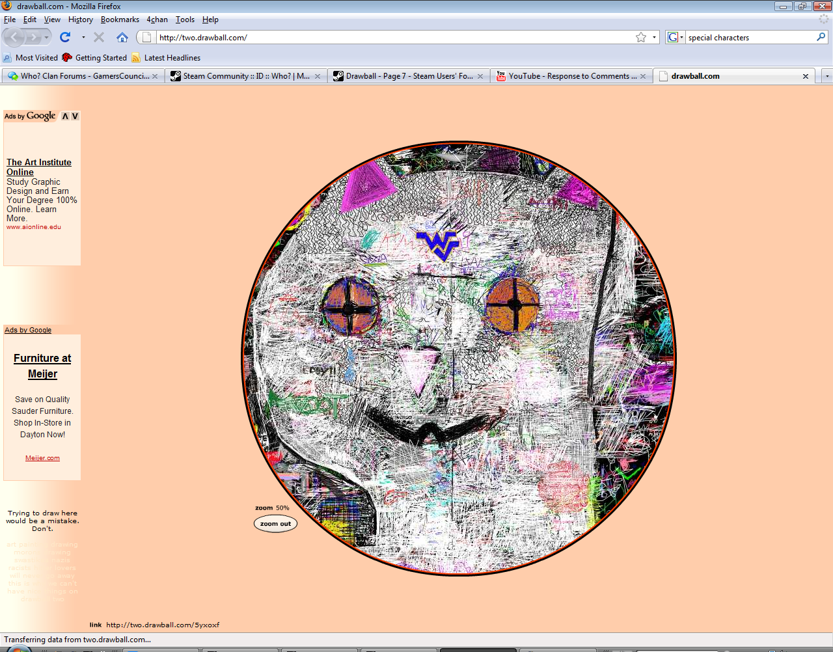The height and width of the screenshot is (652, 833).
Task: Open the back/forward history dropdown arrow
Action: click(x=48, y=37)
